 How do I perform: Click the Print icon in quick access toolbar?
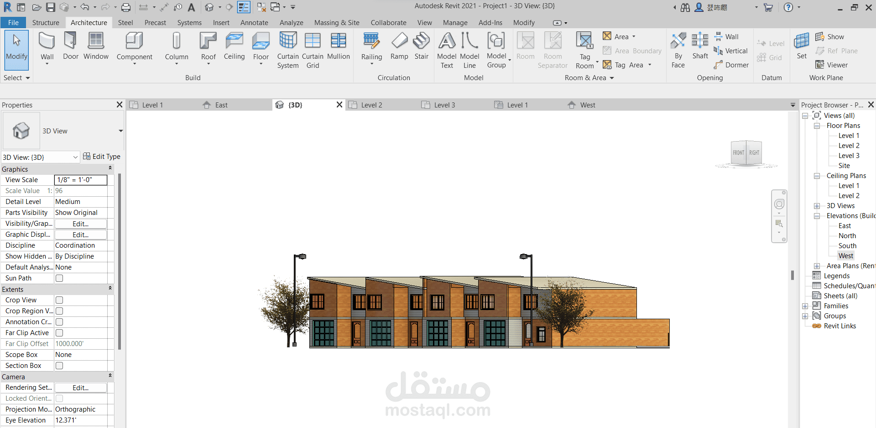[126, 7]
